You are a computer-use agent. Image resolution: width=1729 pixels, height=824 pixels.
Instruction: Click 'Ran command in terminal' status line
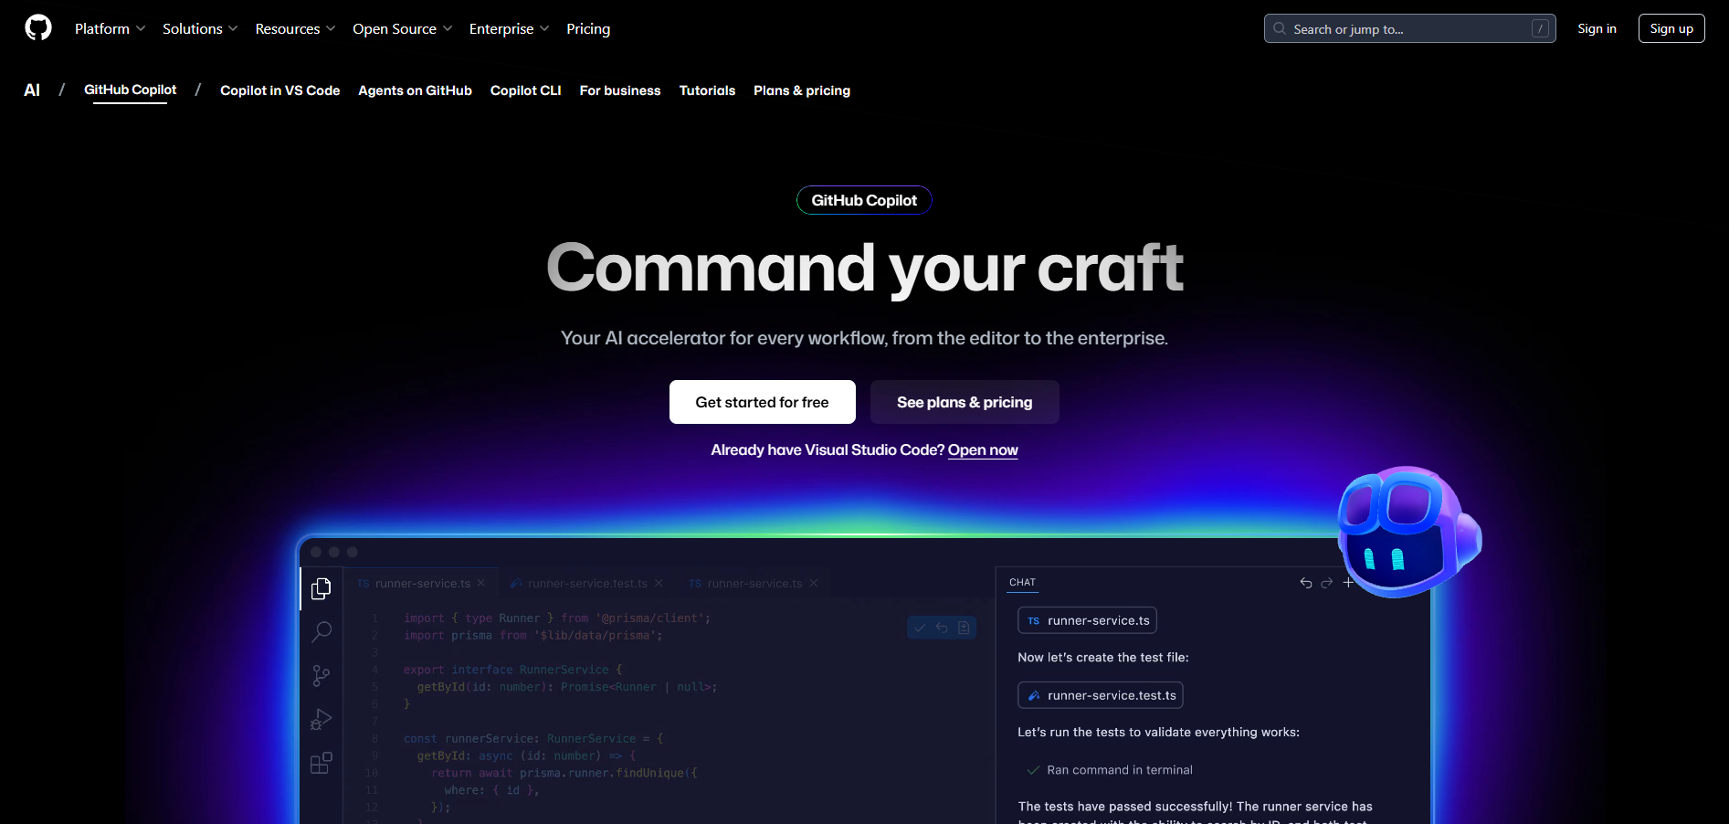[x=1110, y=770]
